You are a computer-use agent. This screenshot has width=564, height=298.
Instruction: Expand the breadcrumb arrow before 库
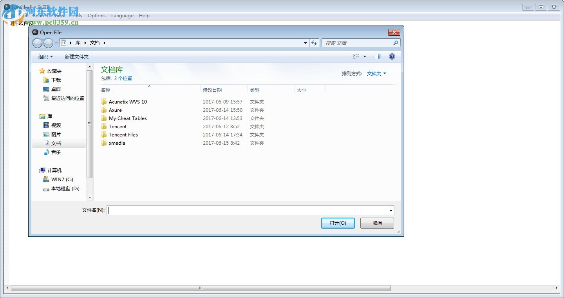pos(71,43)
